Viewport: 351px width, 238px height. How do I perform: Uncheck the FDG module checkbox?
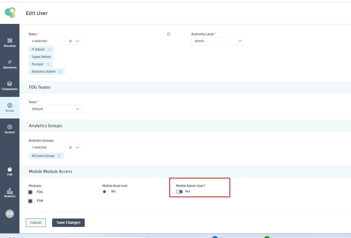click(x=30, y=192)
